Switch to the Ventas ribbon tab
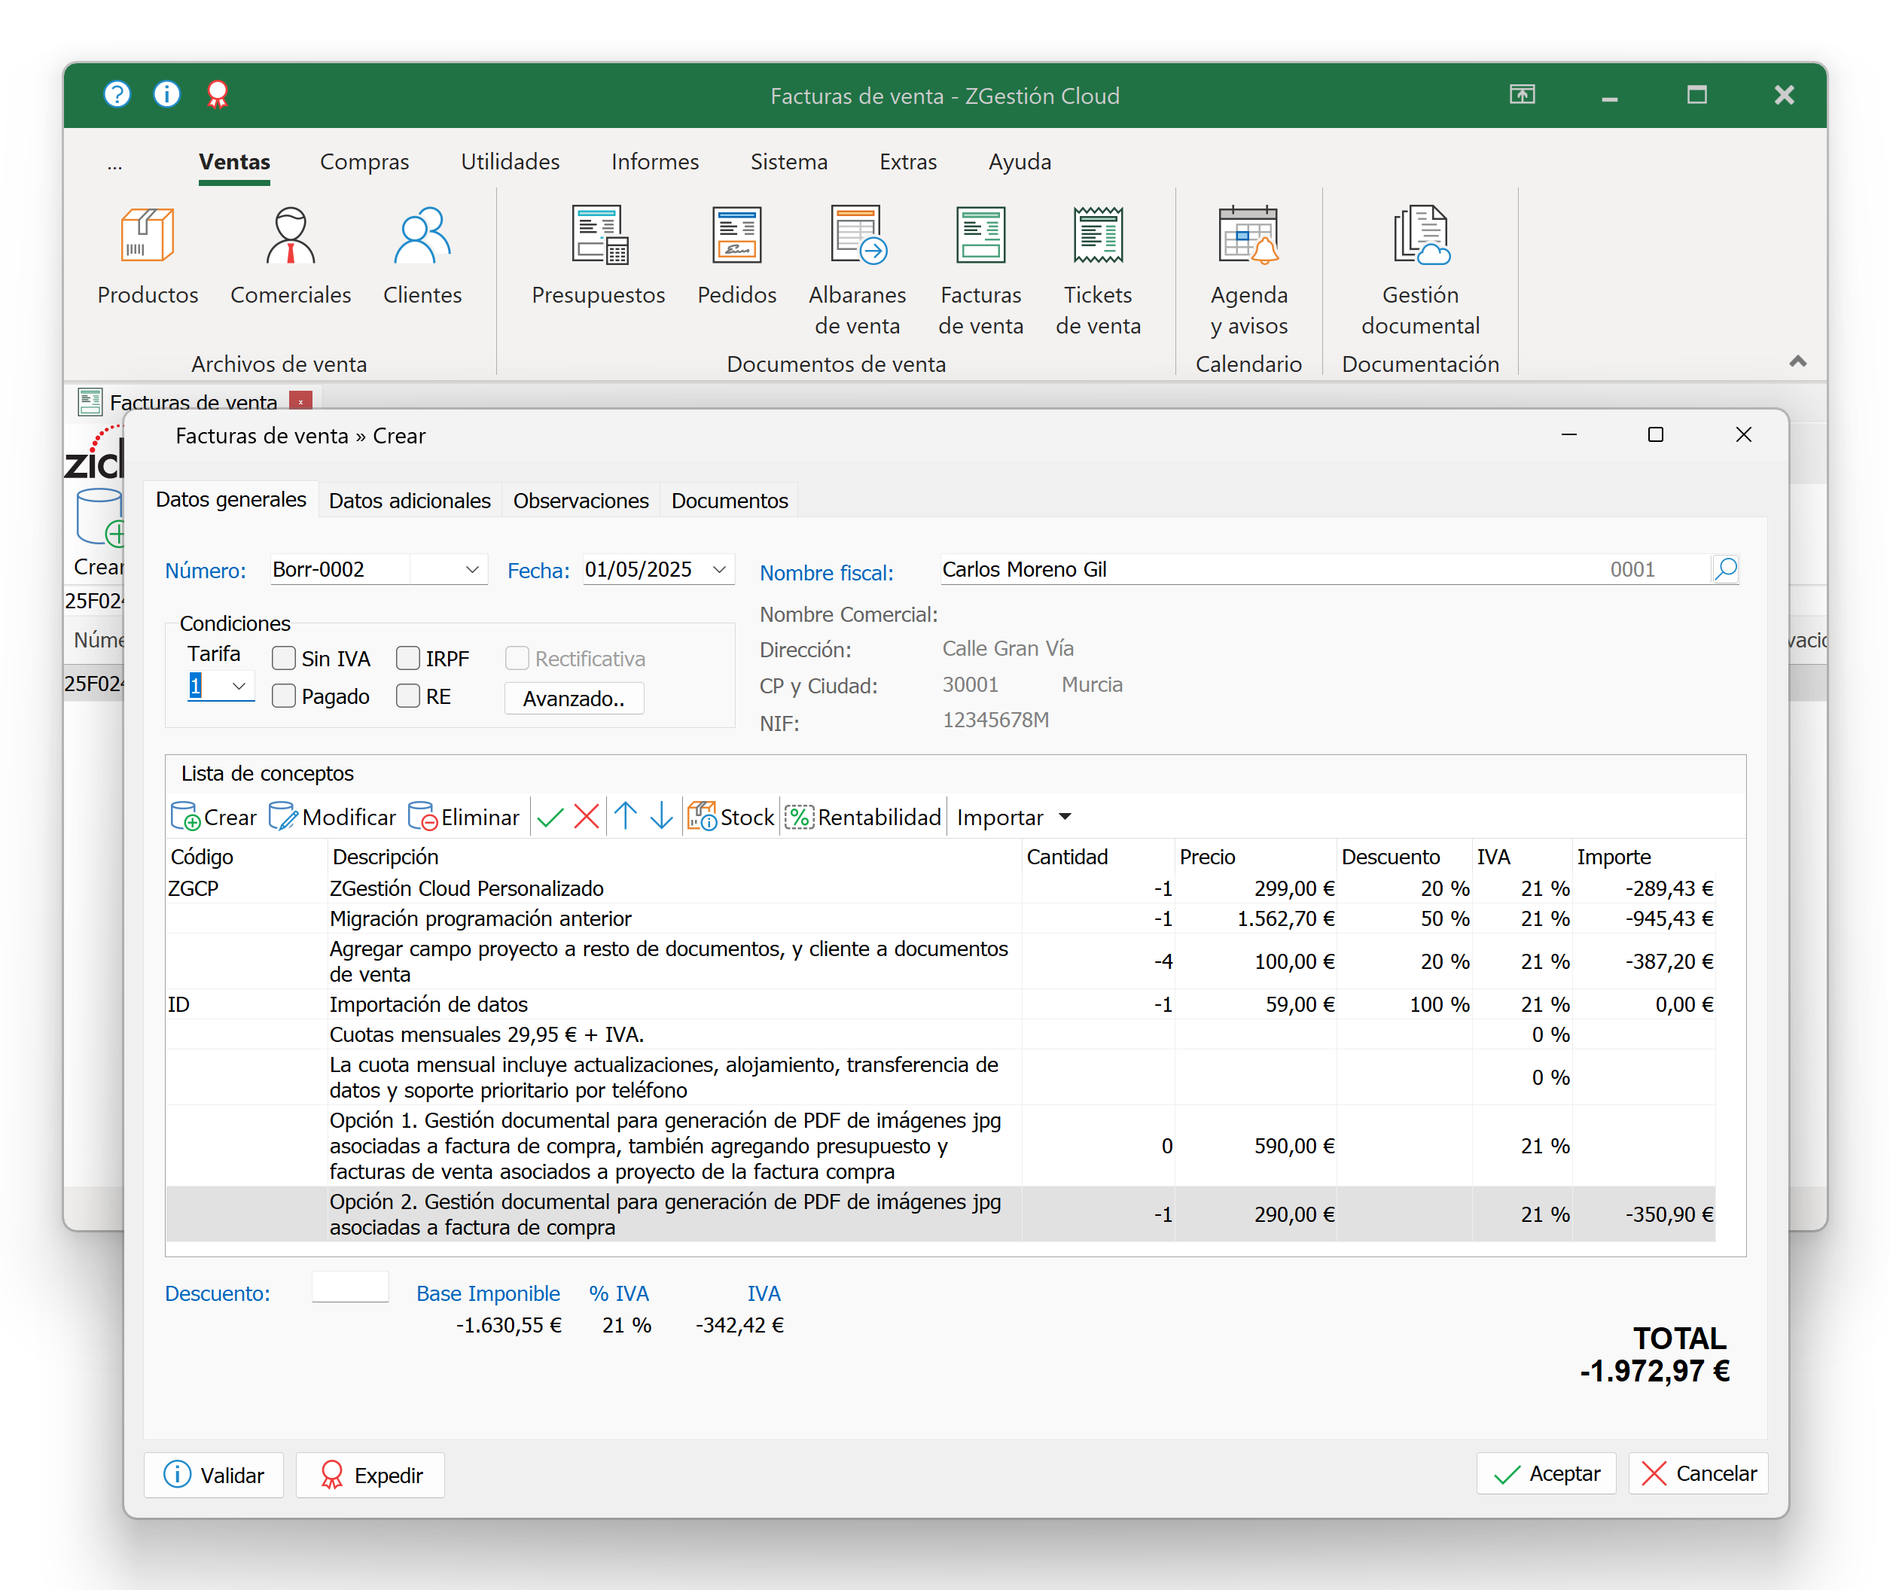Screen dimensions: 1890x1590 click(x=234, y=161)
